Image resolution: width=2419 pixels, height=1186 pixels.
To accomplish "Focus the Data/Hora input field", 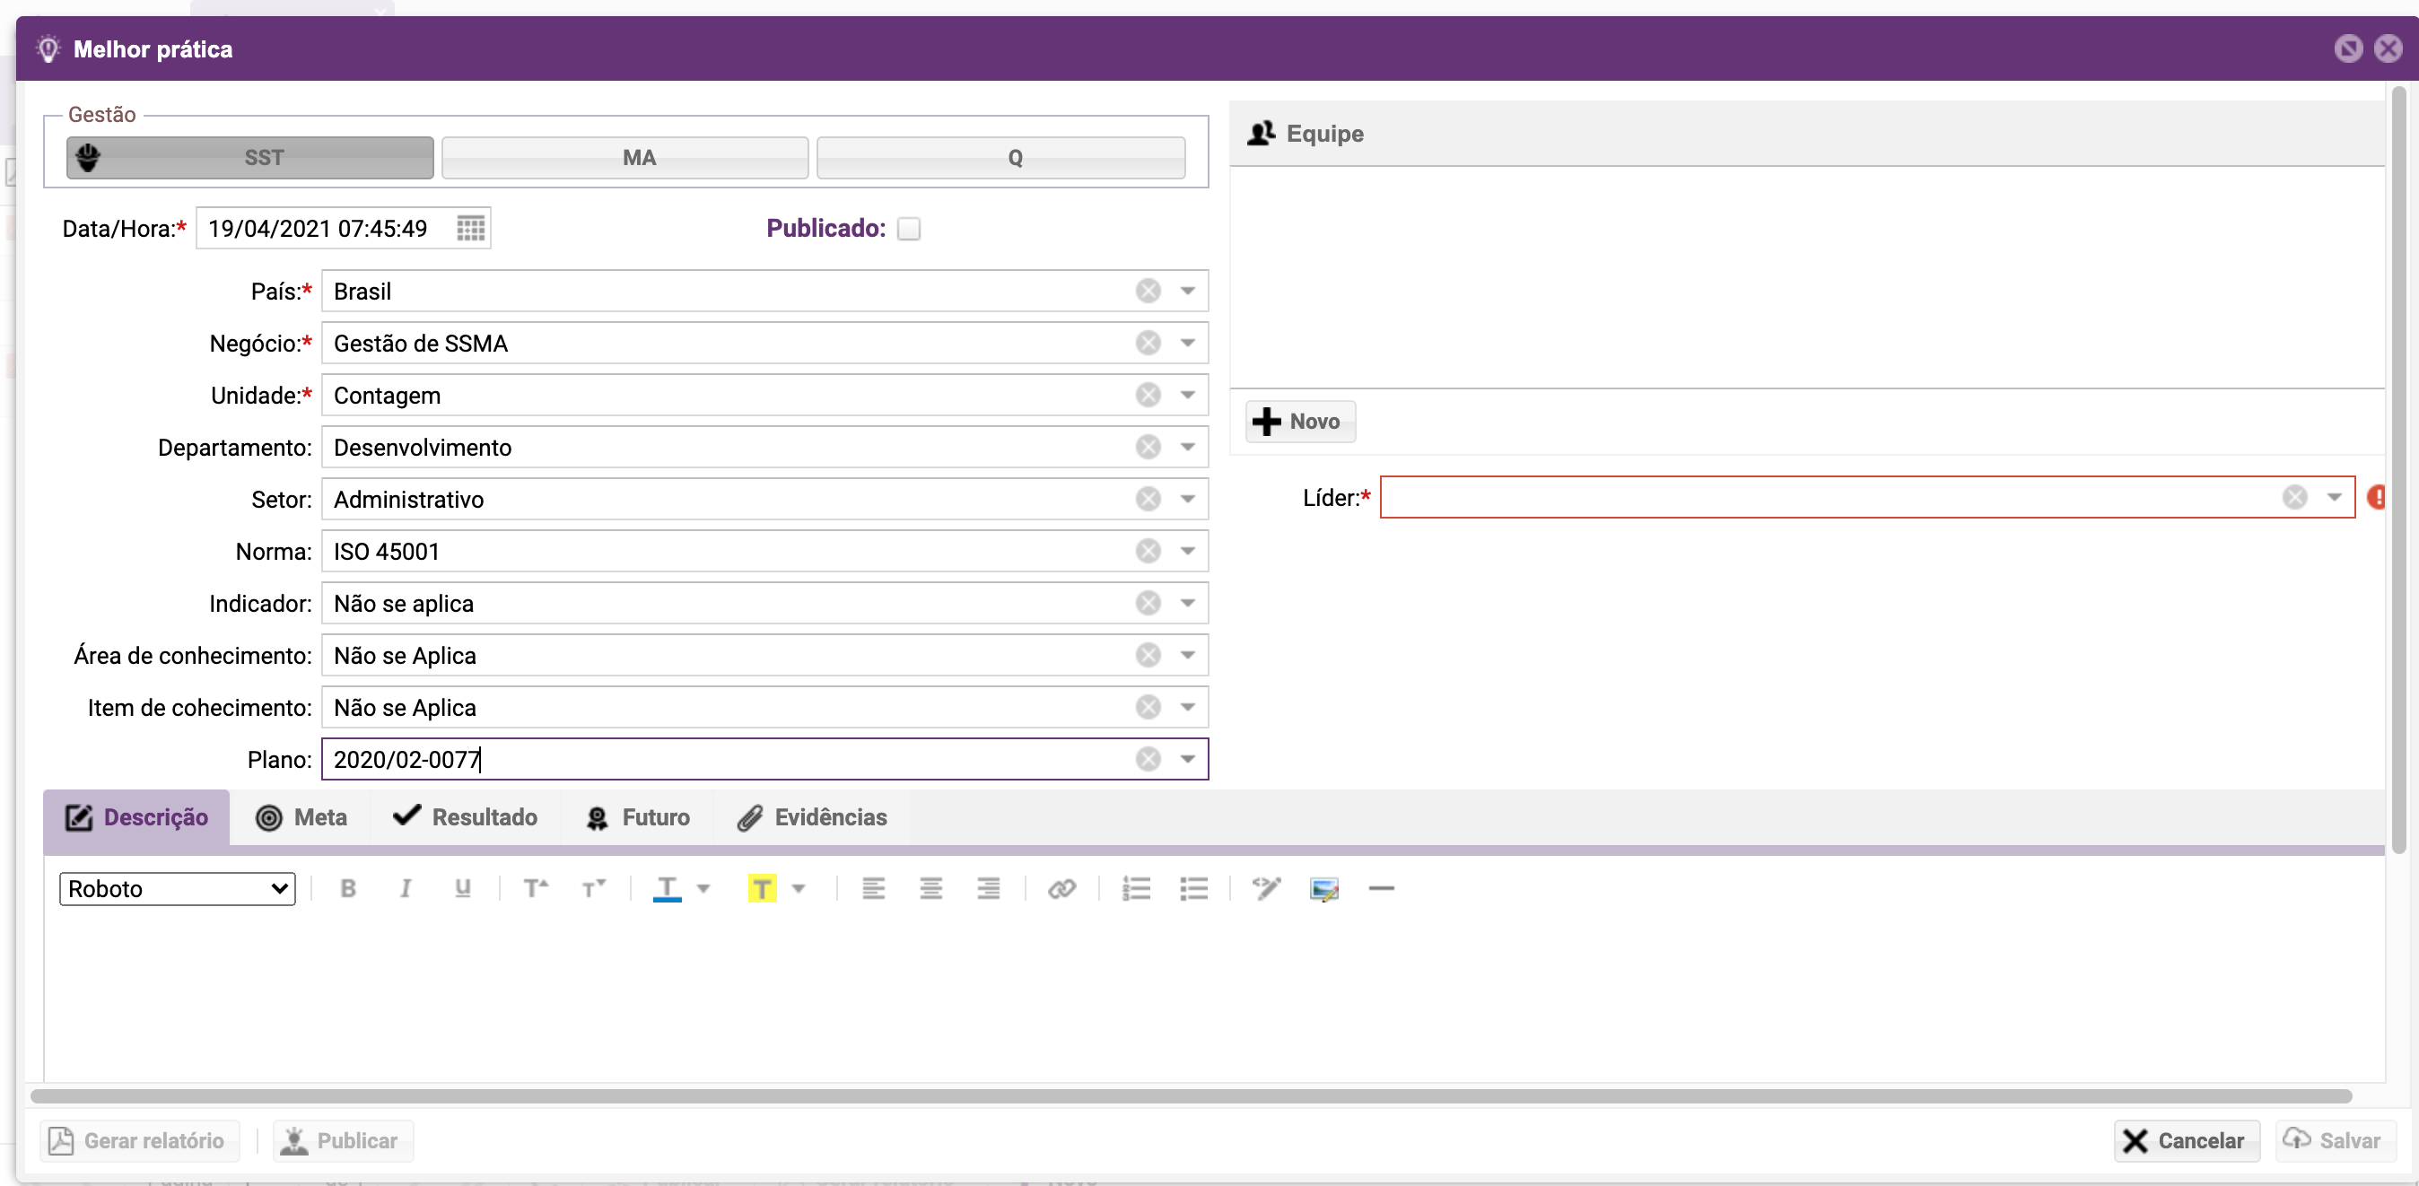I will pos(325,228).
